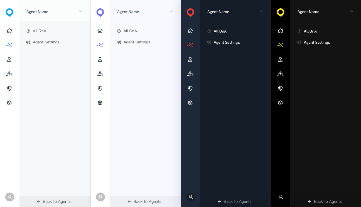
Task: Select the red network nodes icon
Action: pyautogui.click(x=190, y=45)
